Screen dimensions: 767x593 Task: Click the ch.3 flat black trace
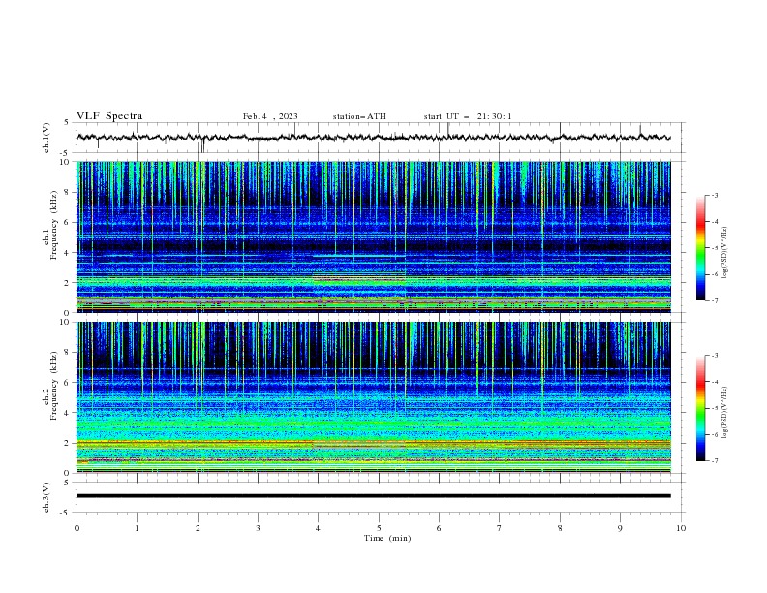pos(373,496)
